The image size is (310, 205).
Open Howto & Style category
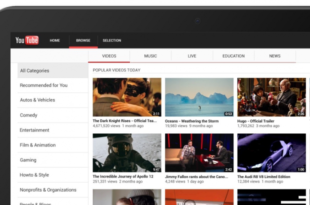(53, 175)
